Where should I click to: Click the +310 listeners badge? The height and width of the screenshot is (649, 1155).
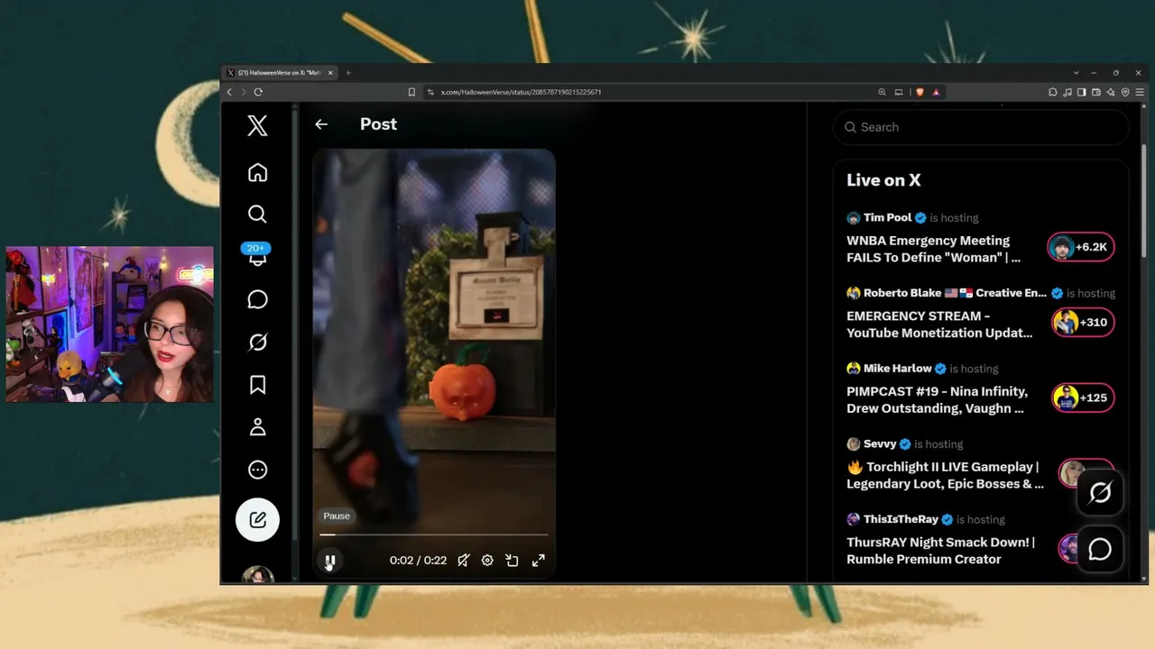pos(1083,323)
